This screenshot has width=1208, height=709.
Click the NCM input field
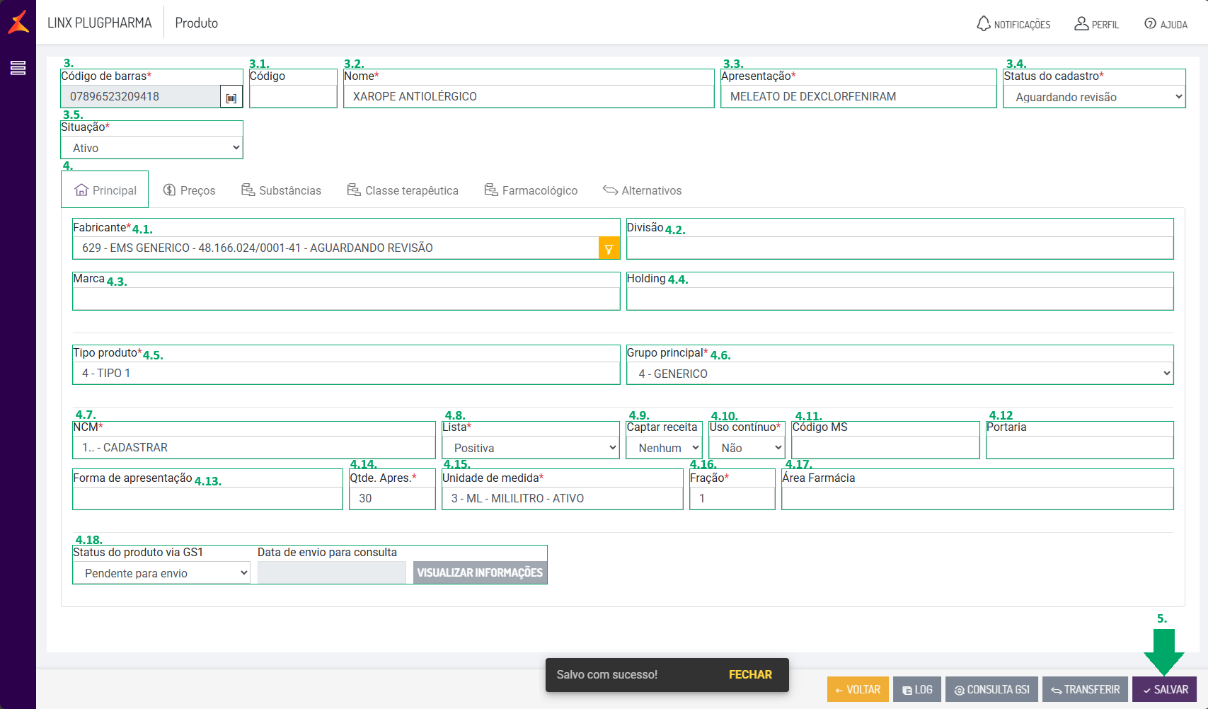pyautogui.click(x=254, y=447)
